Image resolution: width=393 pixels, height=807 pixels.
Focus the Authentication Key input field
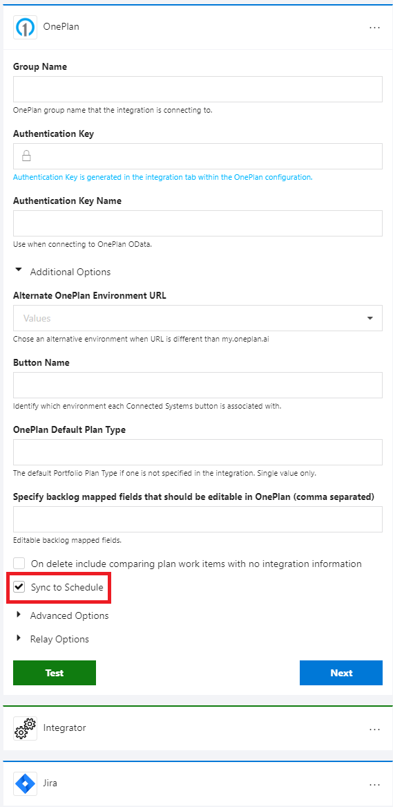[198, 156]
